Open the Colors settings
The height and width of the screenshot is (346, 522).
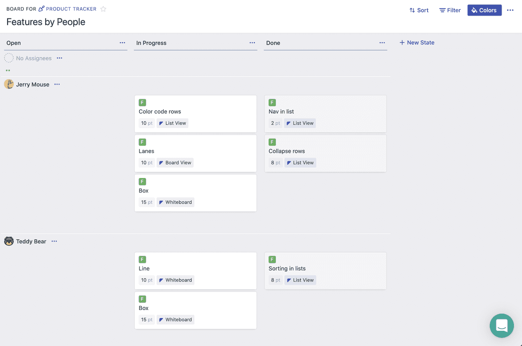(x=484, y=10)
